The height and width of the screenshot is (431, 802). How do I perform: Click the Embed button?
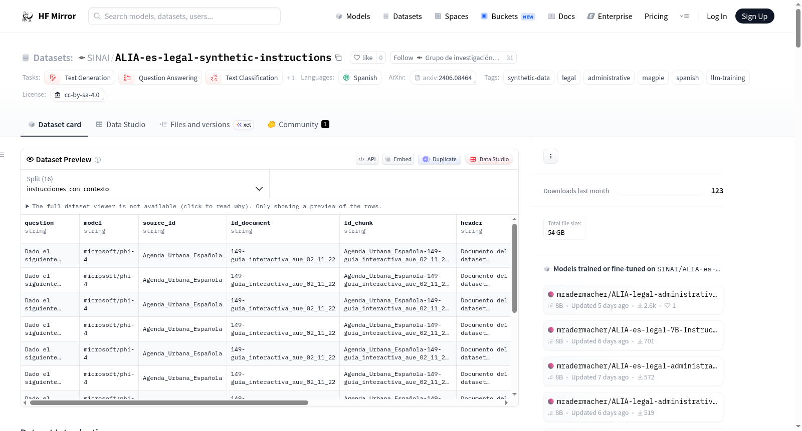(398, 159)
